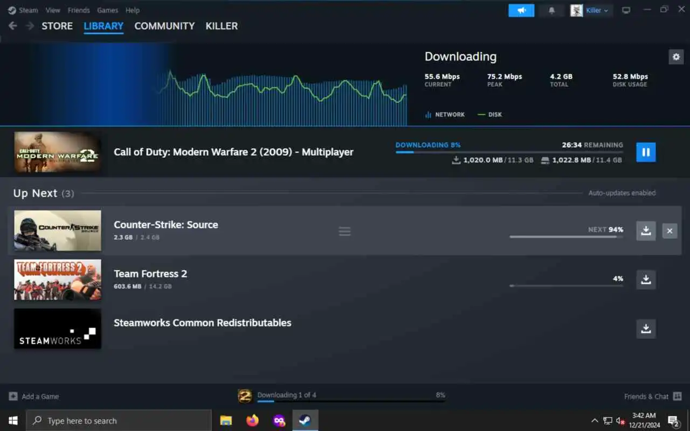Open Downloading 1 of 4 status
Image resolution: width=690 pixels, height=431 pixels.
coord(287,395)
